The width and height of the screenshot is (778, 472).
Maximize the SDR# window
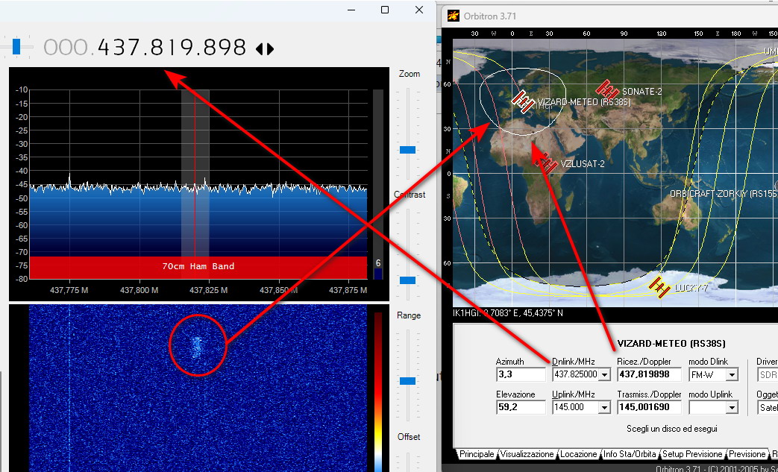tap(385, 10)
